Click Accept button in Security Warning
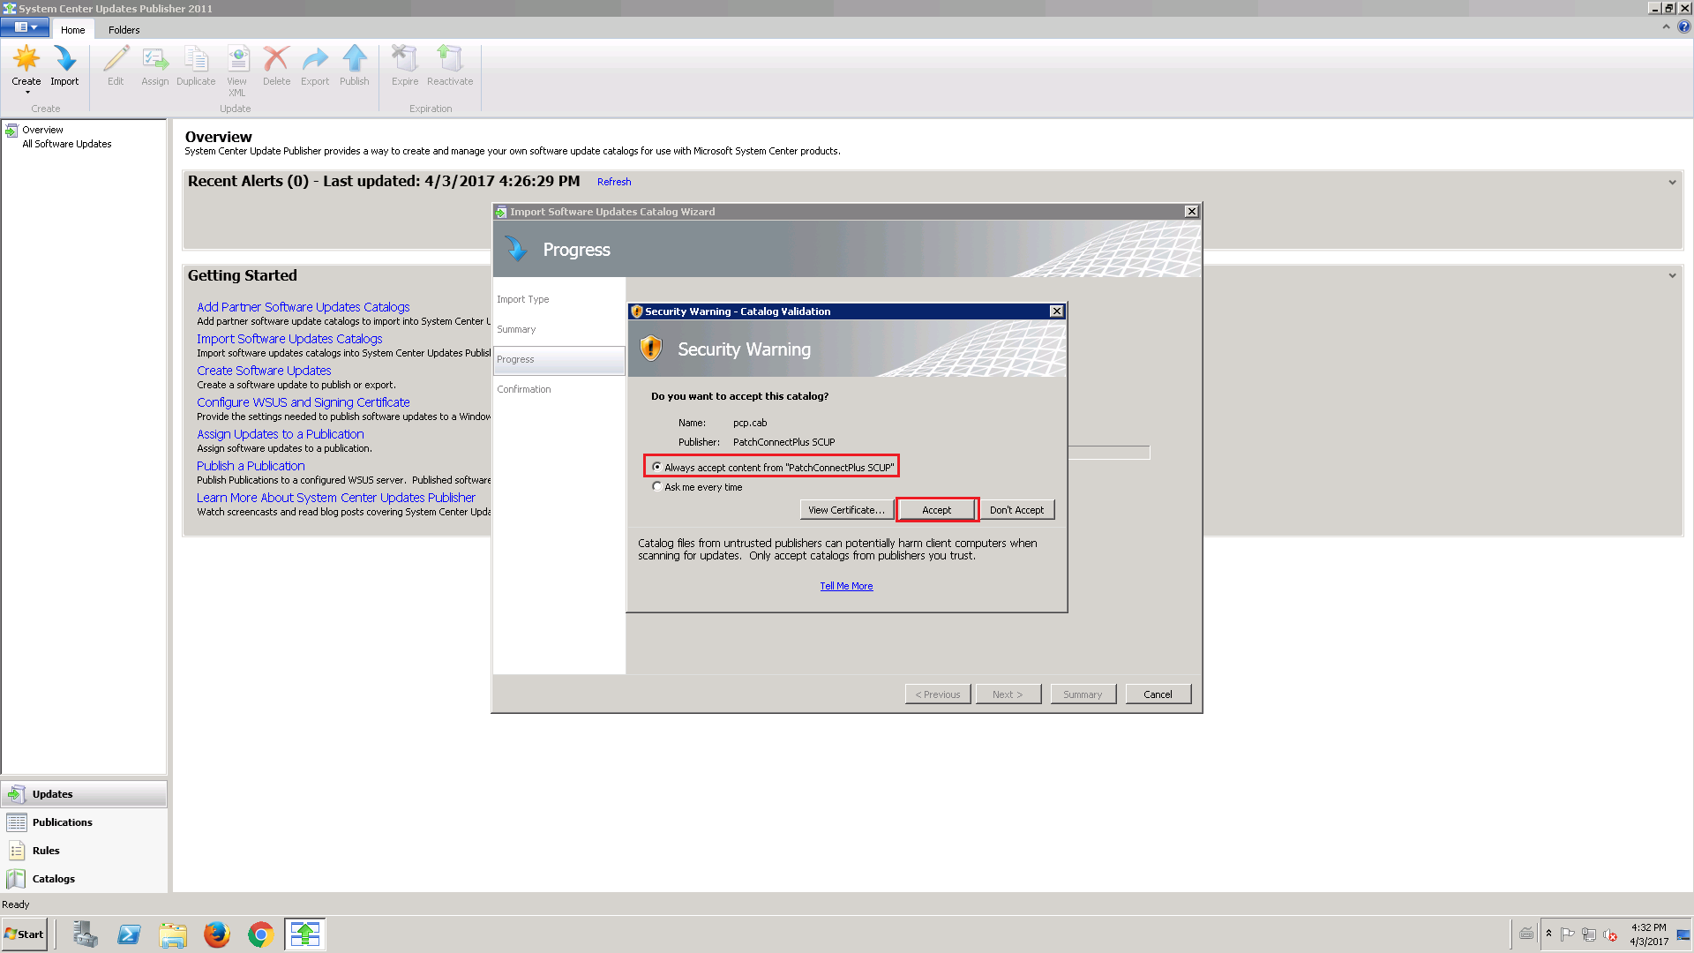This screenshot has height=953, width=1694. click(x=937, y=510)
